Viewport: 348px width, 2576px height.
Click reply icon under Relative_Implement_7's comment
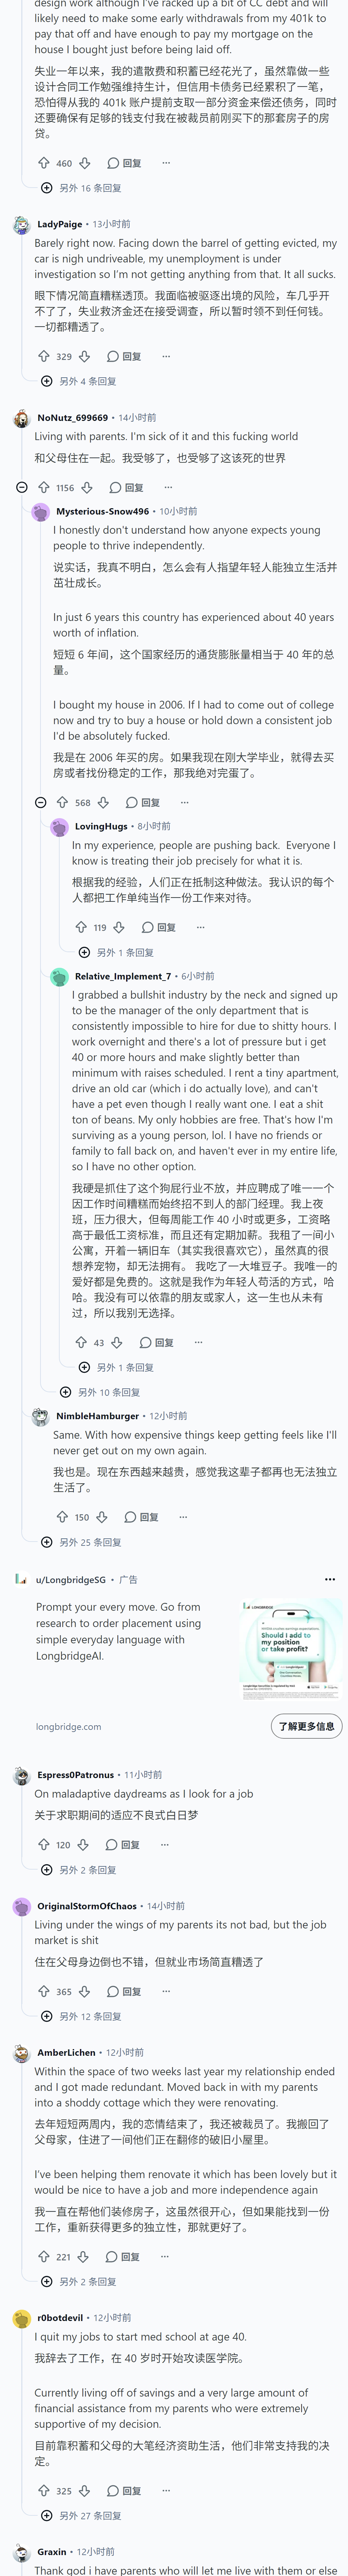coord(145,1342)
